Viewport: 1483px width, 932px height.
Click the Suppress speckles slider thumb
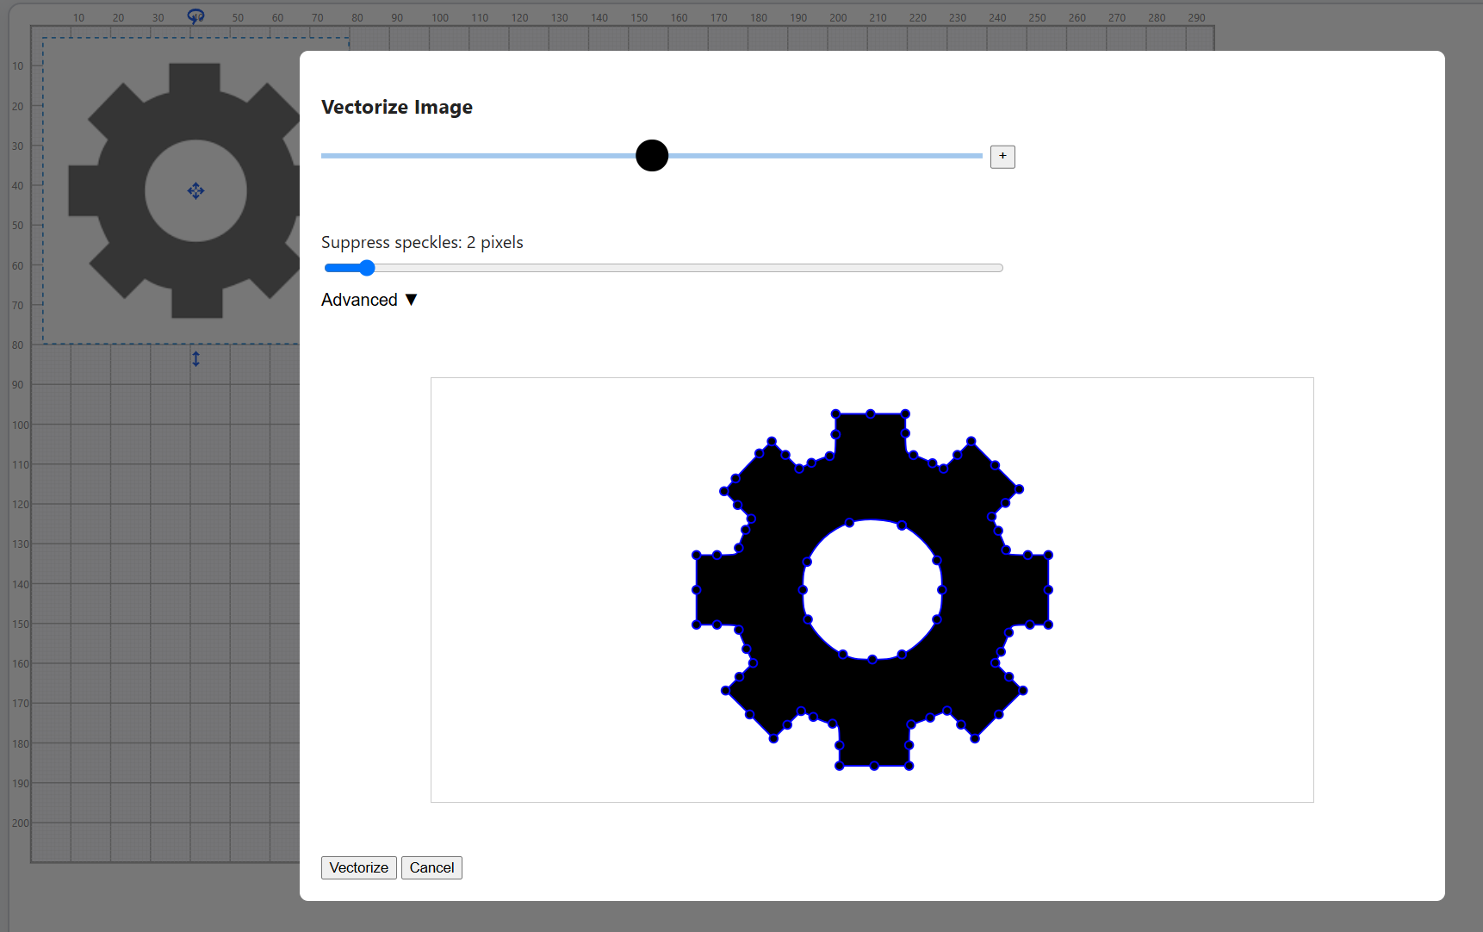[x=367, y=268]
